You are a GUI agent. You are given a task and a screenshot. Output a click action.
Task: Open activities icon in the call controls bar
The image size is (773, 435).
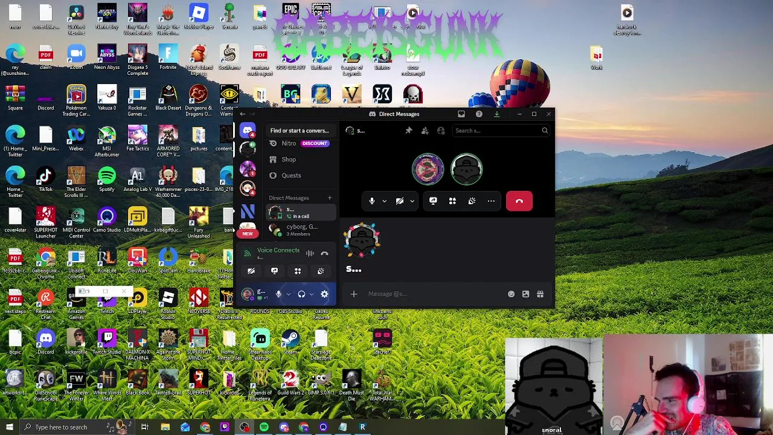(x=452, y=201)
